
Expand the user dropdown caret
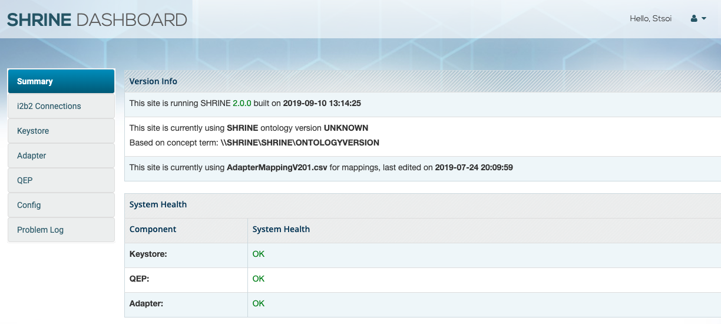click(x=704, y=19)
